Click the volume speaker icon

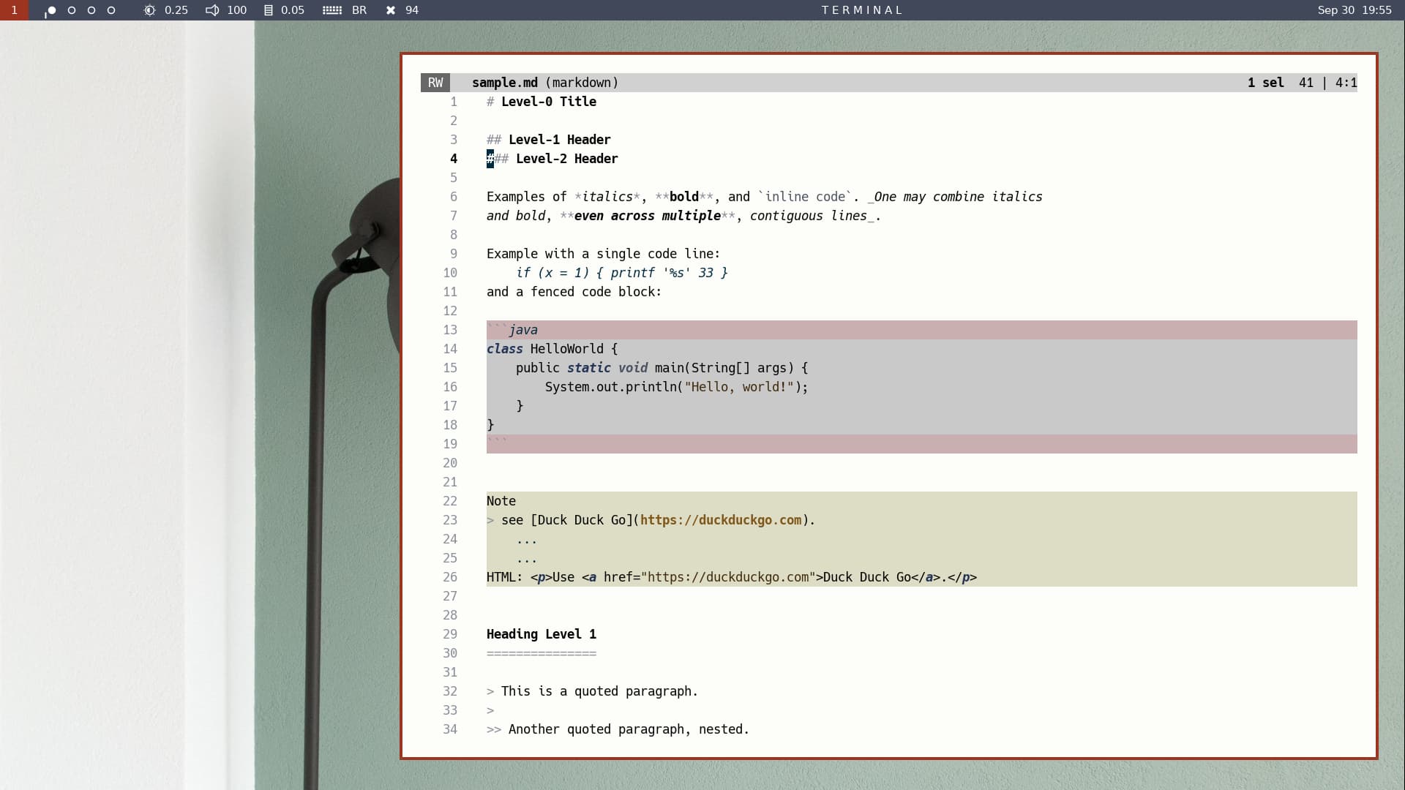212,10
